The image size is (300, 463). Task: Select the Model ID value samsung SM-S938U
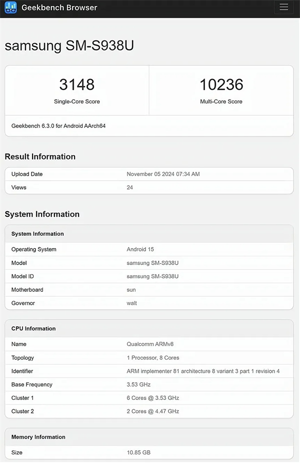click(x=152, y=276)
